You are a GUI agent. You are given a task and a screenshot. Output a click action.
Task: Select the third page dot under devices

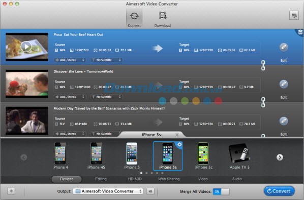pyautogui.click(x=152, y=173)
